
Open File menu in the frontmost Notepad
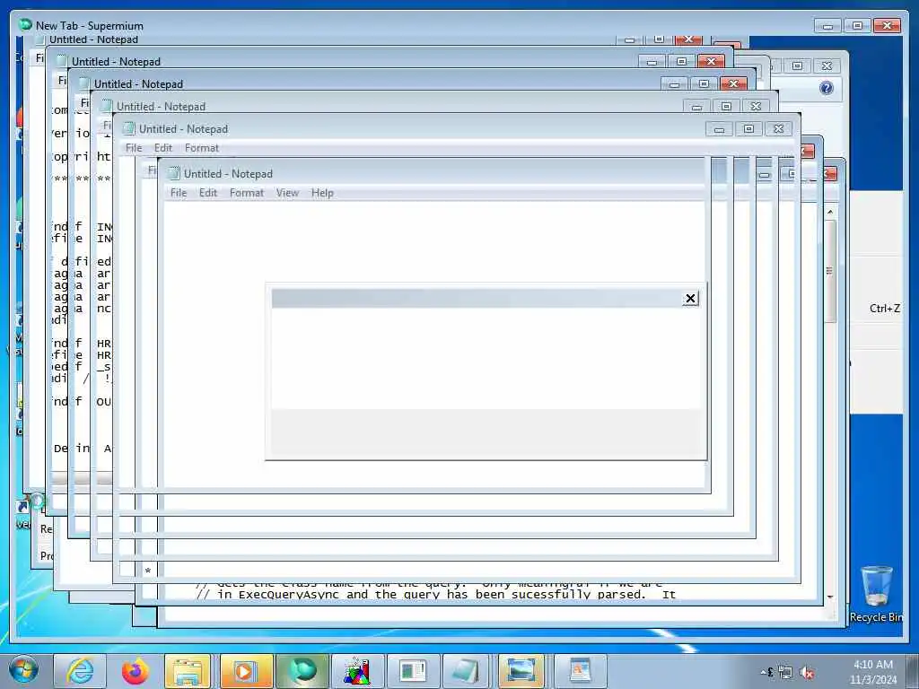click(x=179, y=193)
